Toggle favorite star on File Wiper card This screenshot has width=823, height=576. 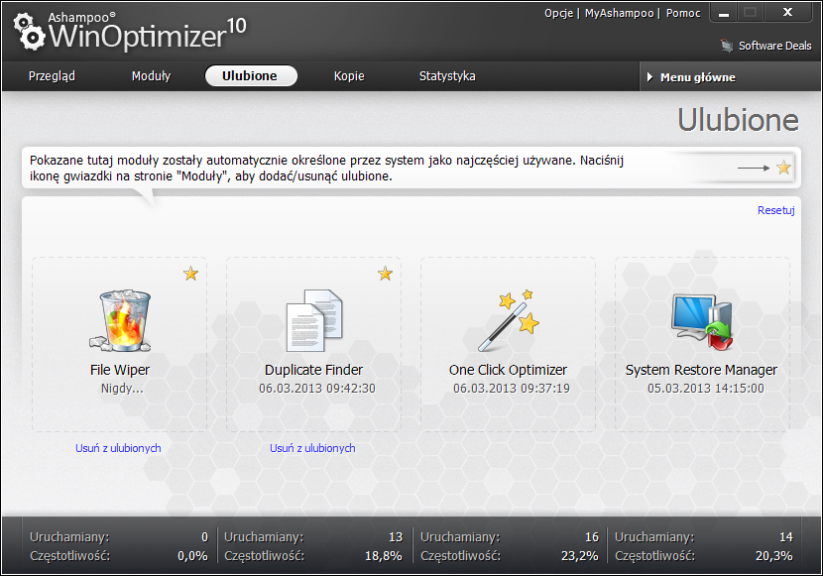191,274
